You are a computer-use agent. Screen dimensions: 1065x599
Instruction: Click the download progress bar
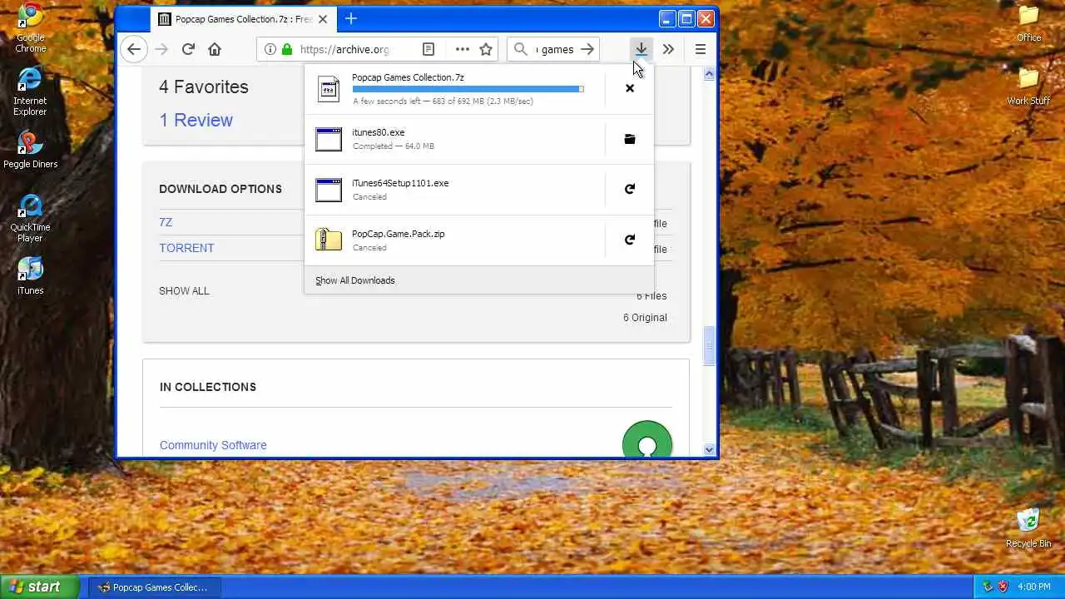point(468,89)
